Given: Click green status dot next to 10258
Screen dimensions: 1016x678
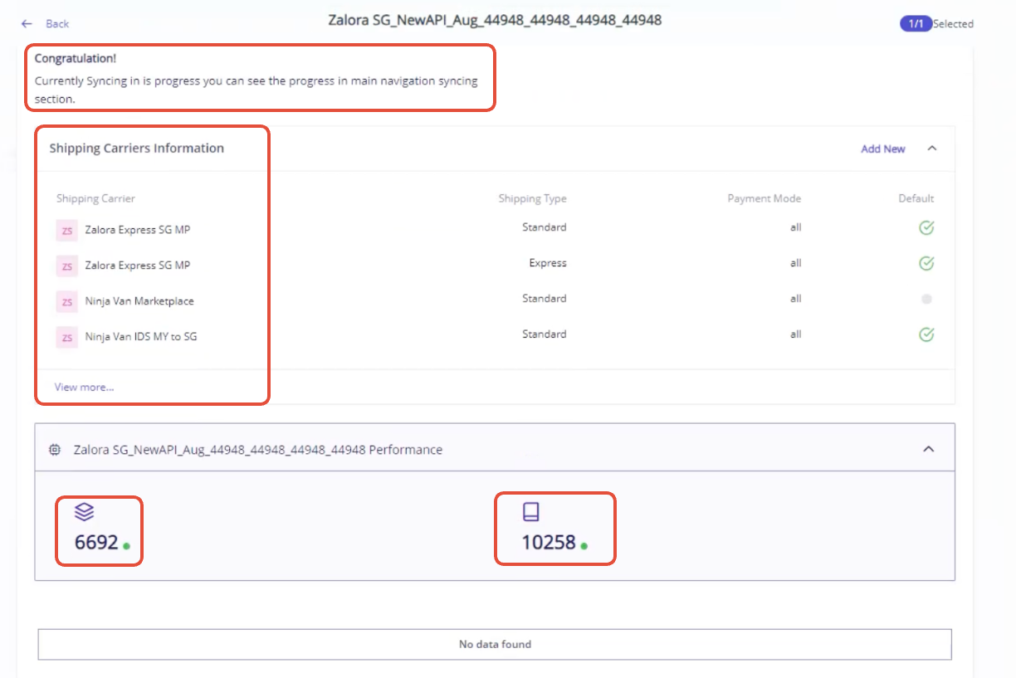Looking at the screenshot, I should 584,546.
